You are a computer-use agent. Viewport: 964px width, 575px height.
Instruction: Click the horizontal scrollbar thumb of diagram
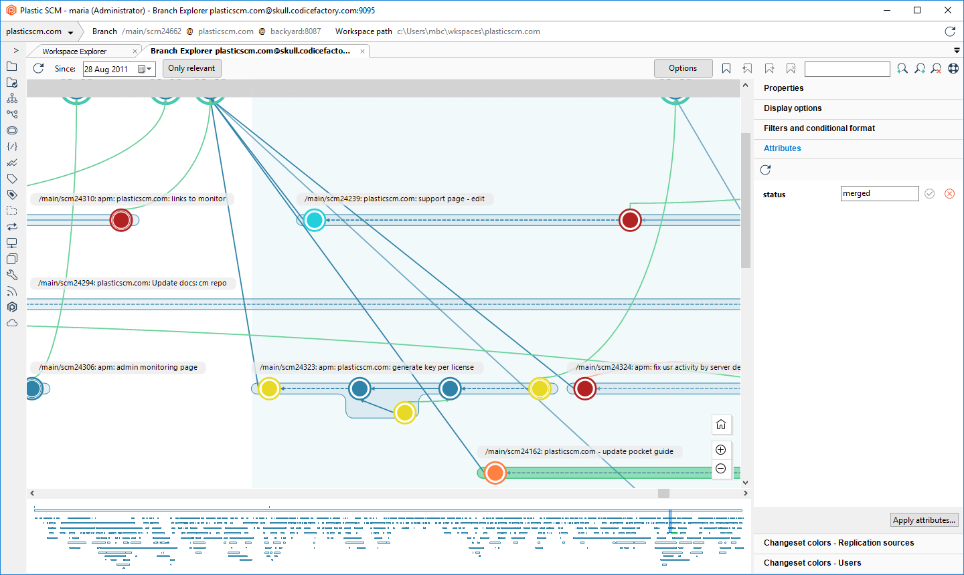663,493
